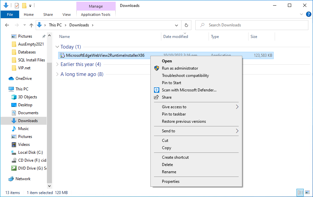This screenshot has height=197, width=313.
Task: Expand the A long time ago (8) group
Action: point(57,74)
